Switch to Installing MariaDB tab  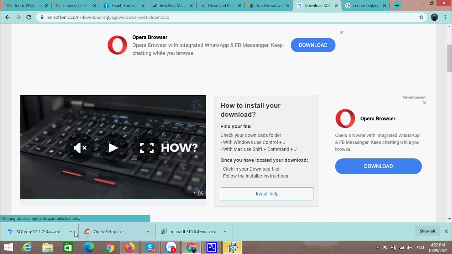[x=171, y=6]
